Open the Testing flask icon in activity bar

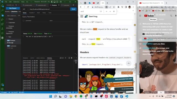(2, 29)
